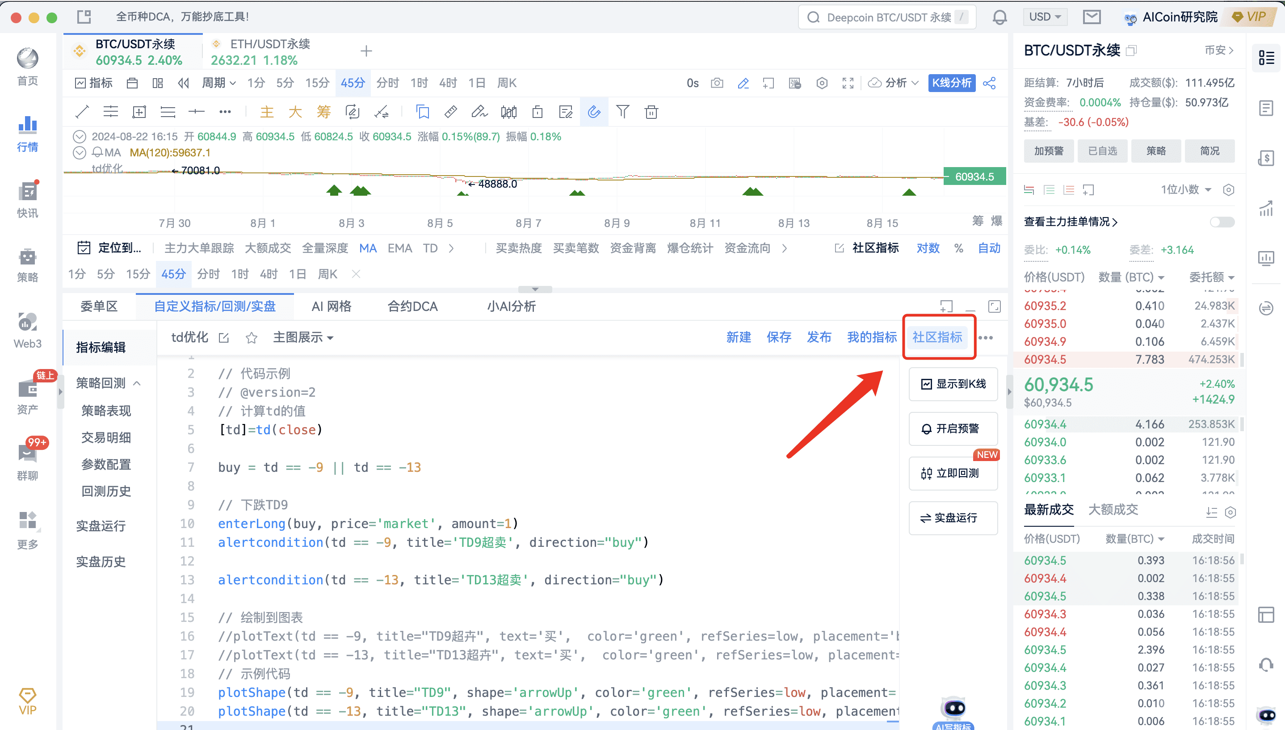Collapse the OHLC info row toggle
Viewport: 1285px width, 730px height.
(79, 136)
